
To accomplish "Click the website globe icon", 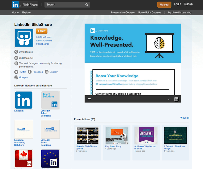I will (16, 58).
